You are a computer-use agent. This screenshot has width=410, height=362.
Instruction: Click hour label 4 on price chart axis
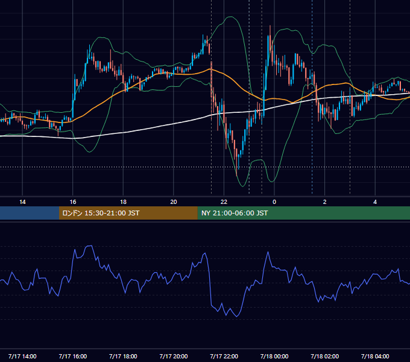375,202
